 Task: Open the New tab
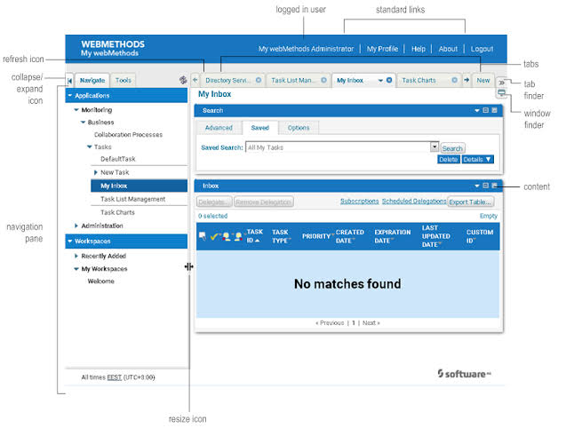(483, 81)
